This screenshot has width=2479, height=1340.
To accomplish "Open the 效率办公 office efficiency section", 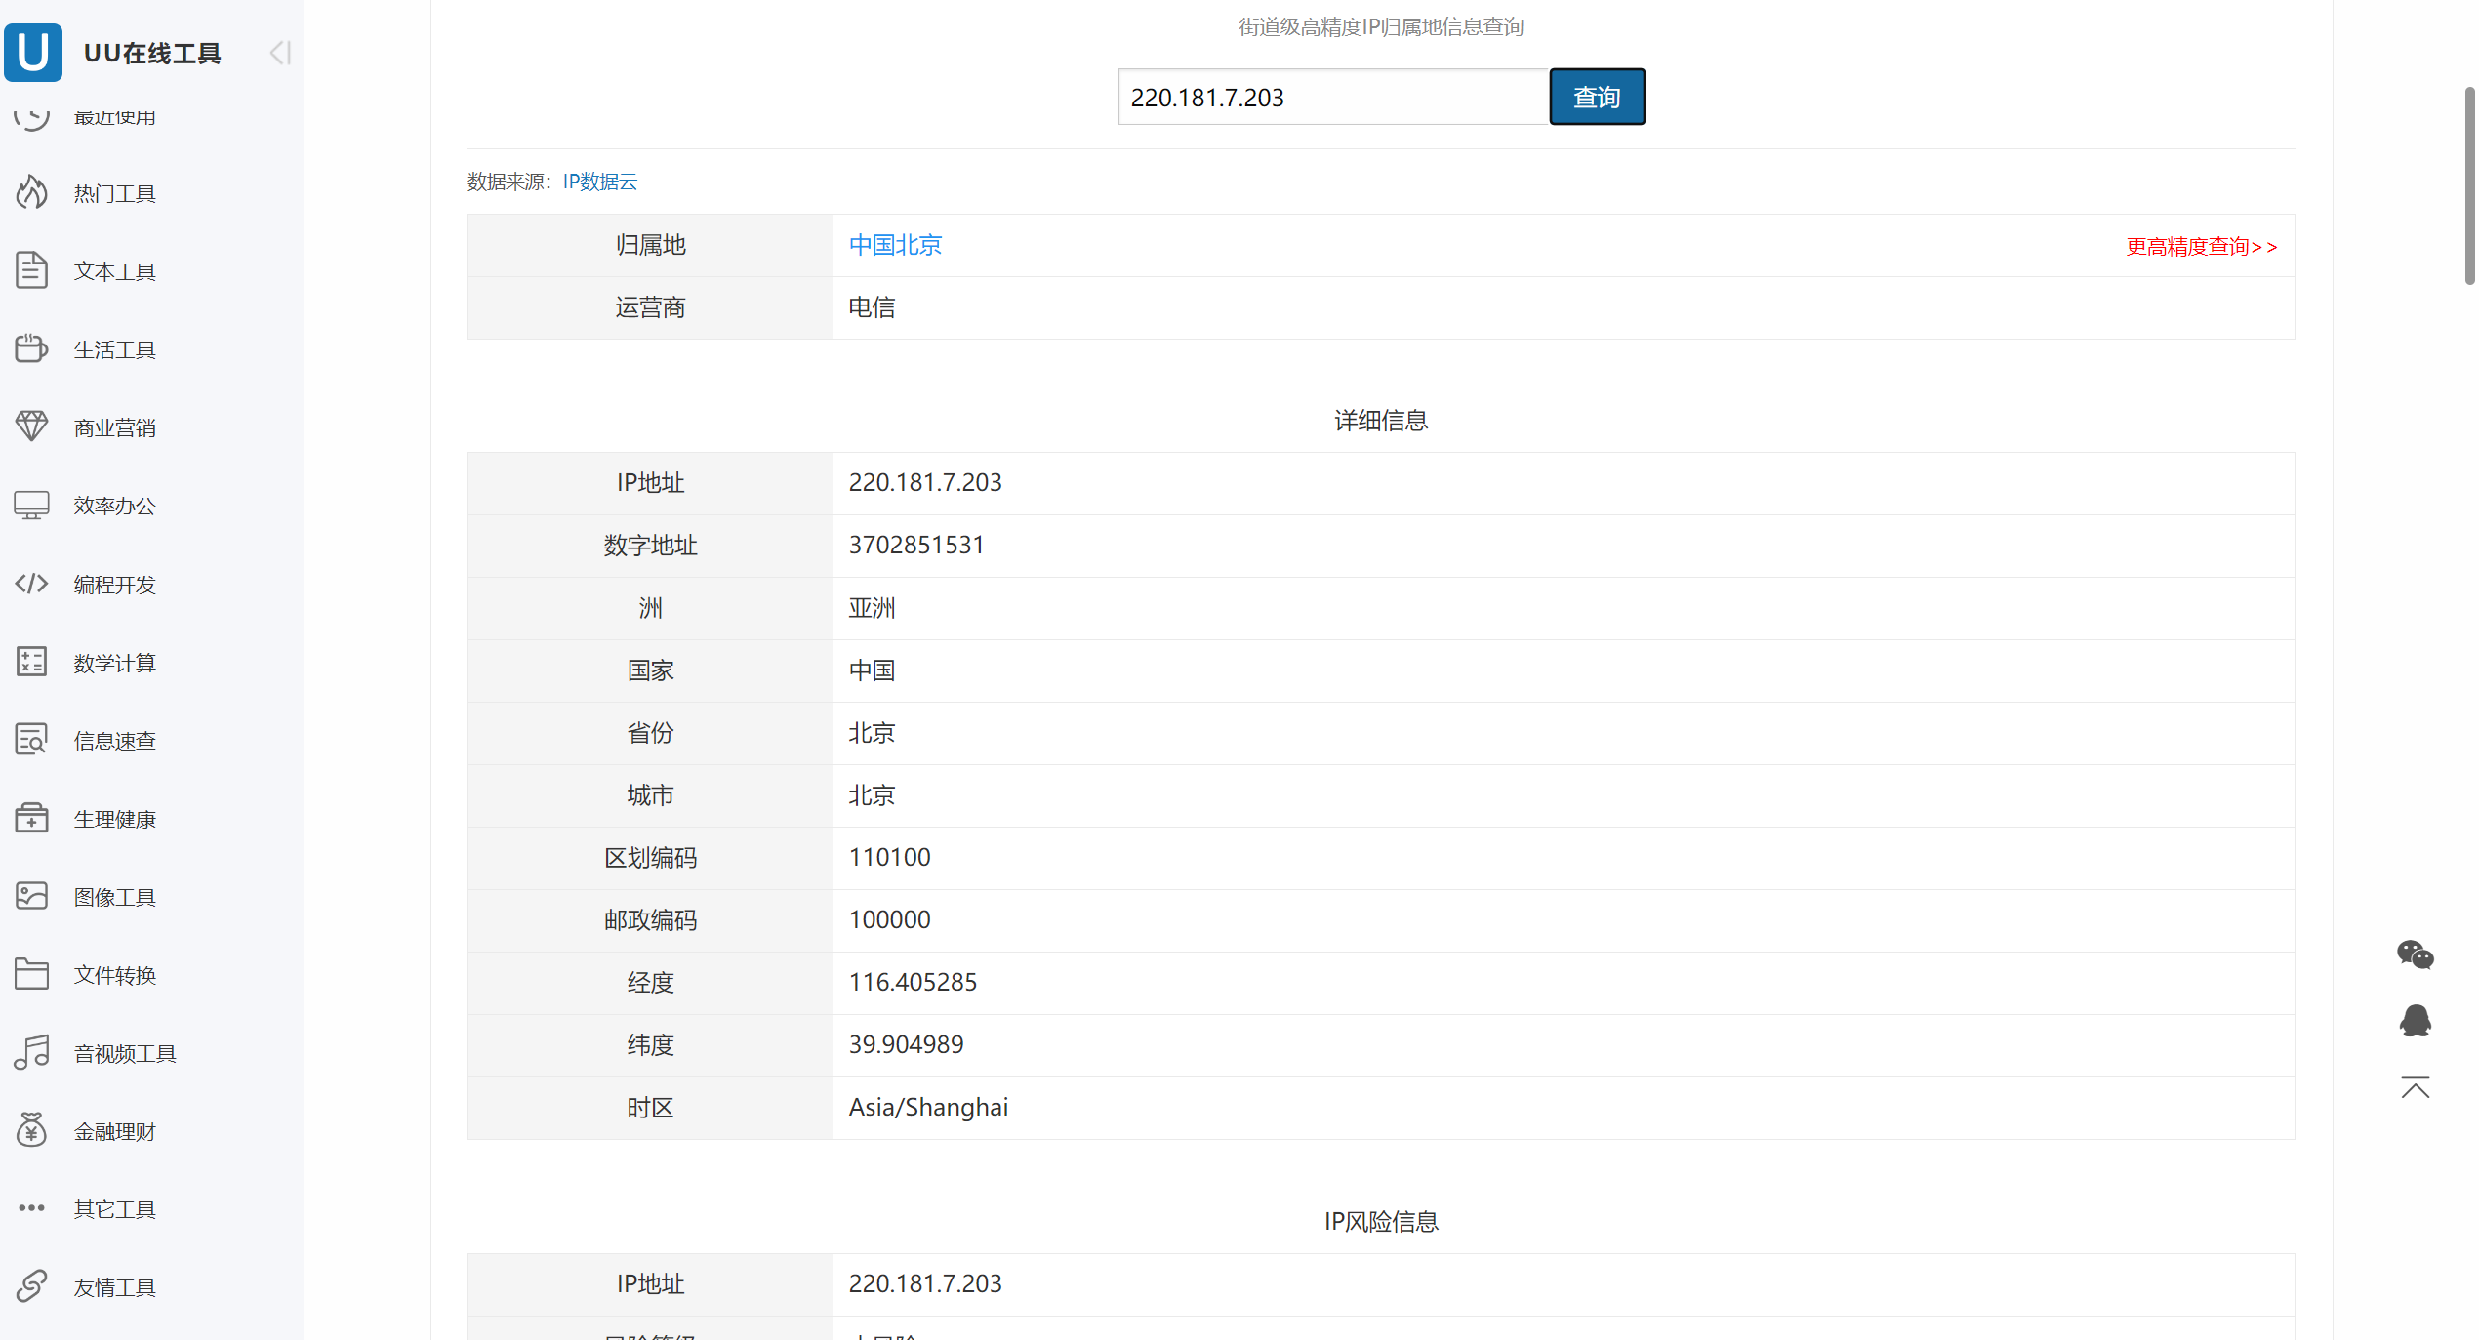I will (113, 505).
